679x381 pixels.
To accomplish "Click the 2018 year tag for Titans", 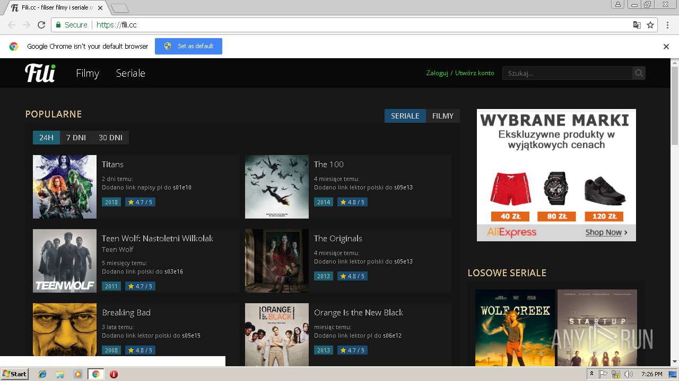I will click(x=111, y=202).
